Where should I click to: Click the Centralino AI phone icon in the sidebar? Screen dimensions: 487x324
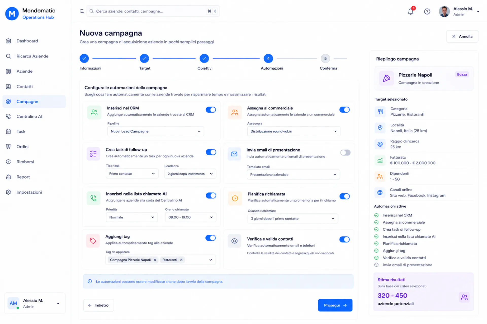8,116
